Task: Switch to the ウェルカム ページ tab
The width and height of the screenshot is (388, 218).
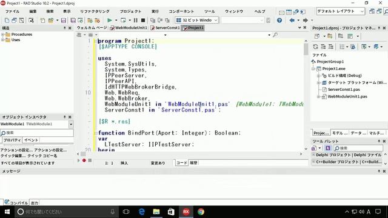Action: pos(92,28)
